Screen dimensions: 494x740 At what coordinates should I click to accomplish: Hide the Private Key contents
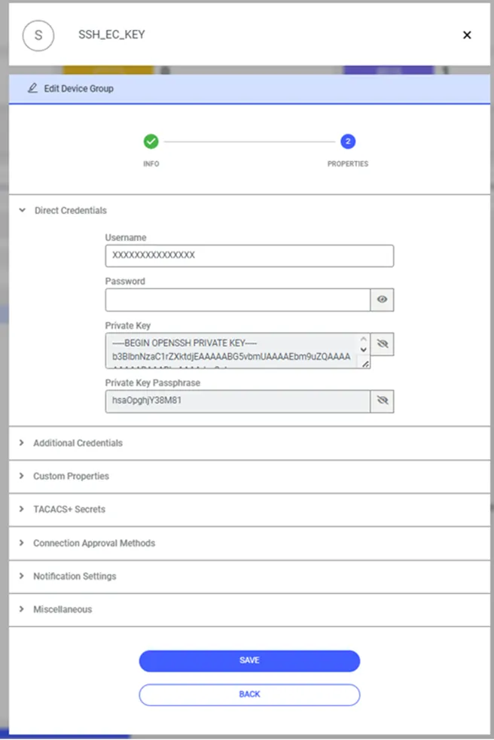(x=383, y=344)
